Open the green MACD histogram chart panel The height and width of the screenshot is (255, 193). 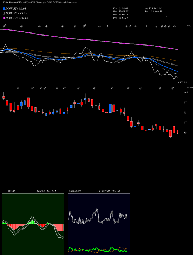[33, 224]
